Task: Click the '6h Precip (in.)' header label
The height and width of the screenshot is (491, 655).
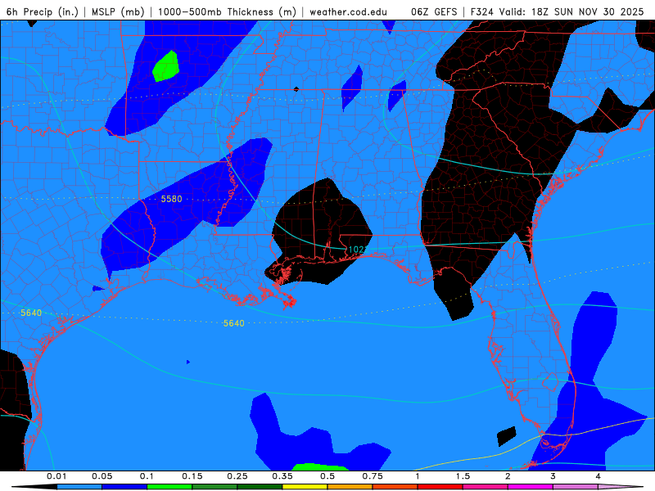Action: click(43, 11)
